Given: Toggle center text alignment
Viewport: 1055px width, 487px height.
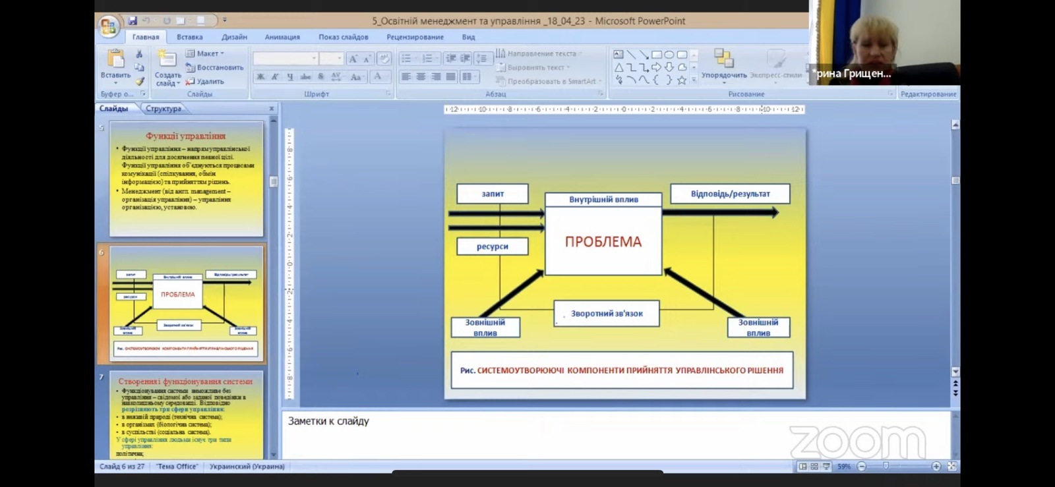Looking at the screenshot, I should click(x=421, y=77).
